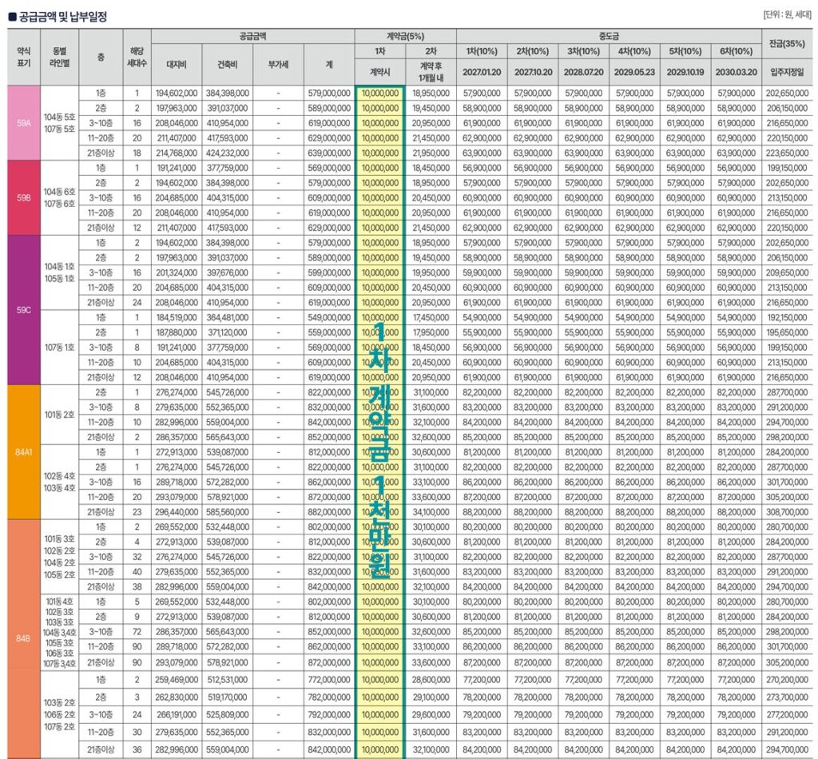Screen dimensions: 818x759
Task: Click the balance value 192,150,000
Action: click(787, 318)
